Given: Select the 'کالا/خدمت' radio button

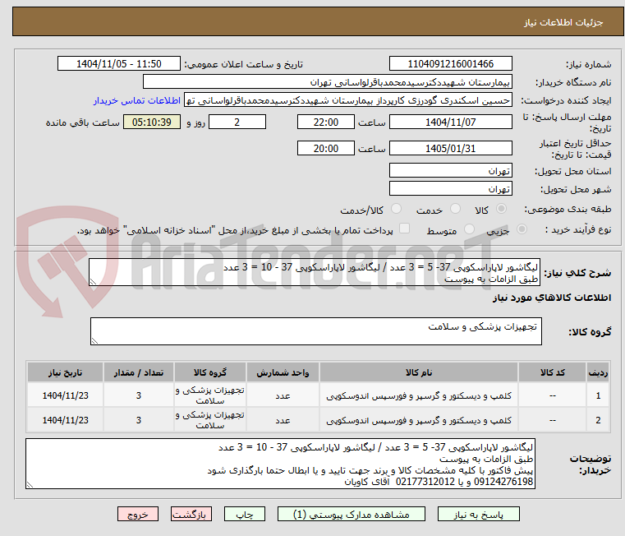Looking at the screenshot, I should click(396, 209).
